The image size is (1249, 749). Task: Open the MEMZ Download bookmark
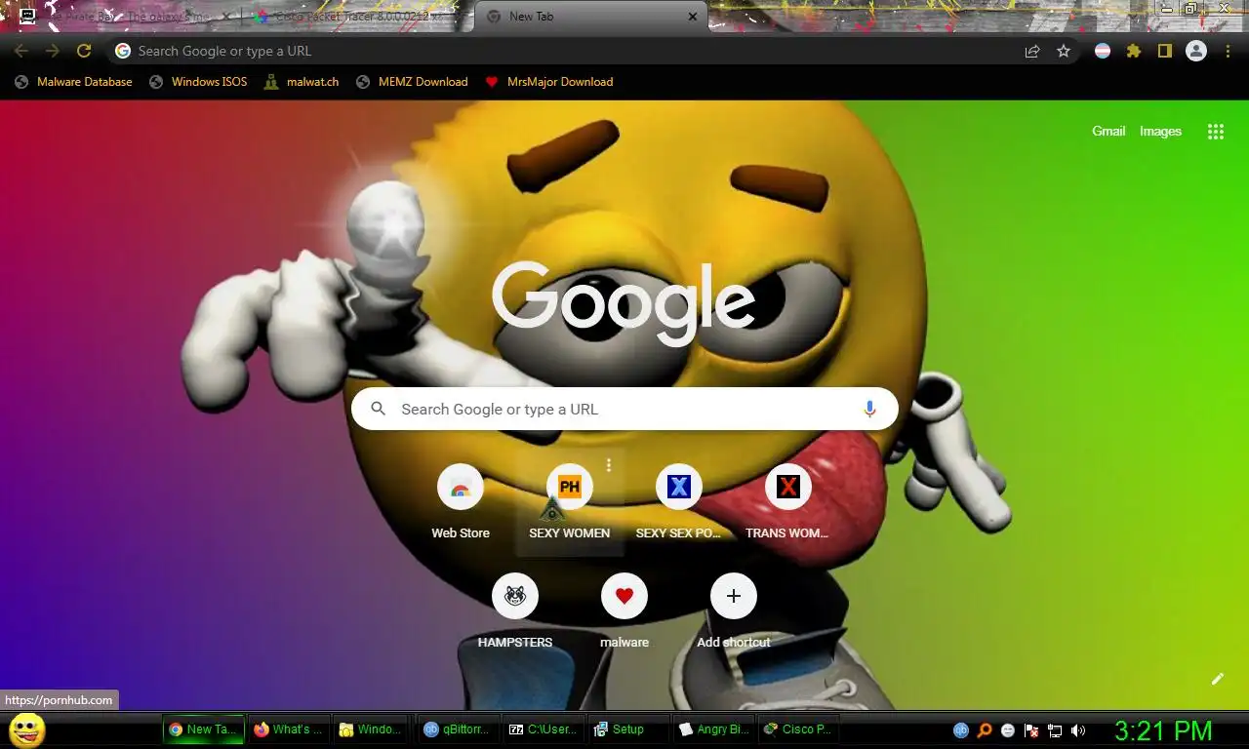[x=412, y=82]
